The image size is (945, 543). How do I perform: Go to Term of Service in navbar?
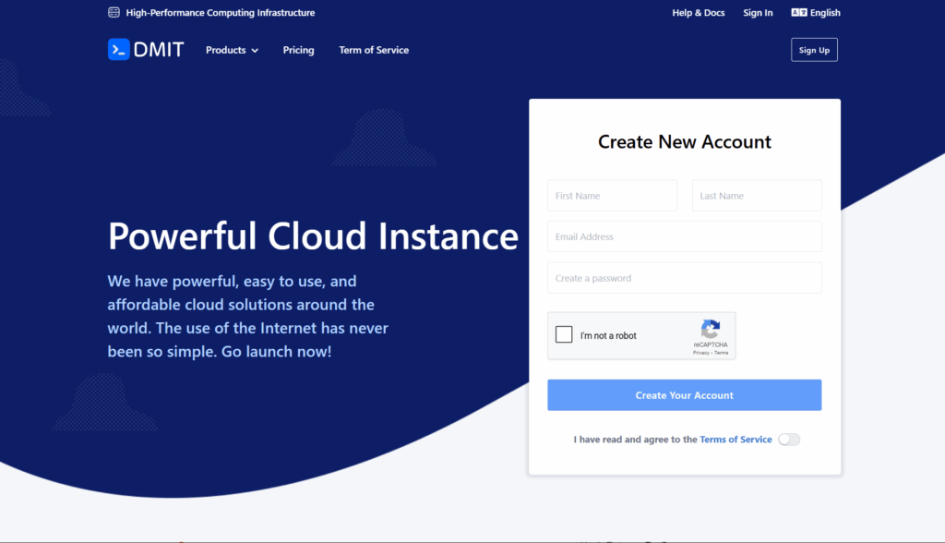[x=374, y=50]
